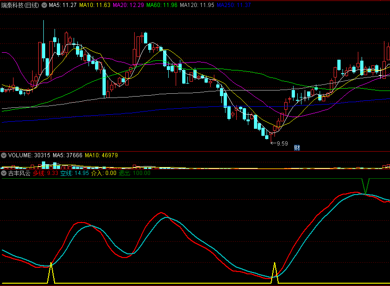
Task: Select the MA20: 12.29 label
Action: 128,5
